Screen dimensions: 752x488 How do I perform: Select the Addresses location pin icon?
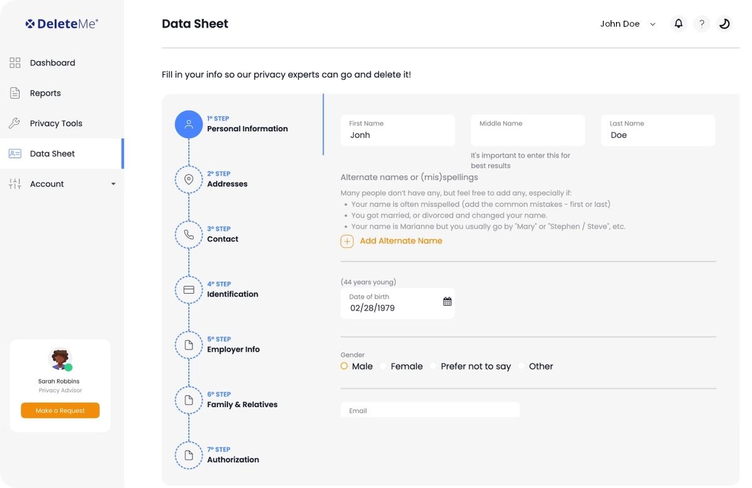189,179
